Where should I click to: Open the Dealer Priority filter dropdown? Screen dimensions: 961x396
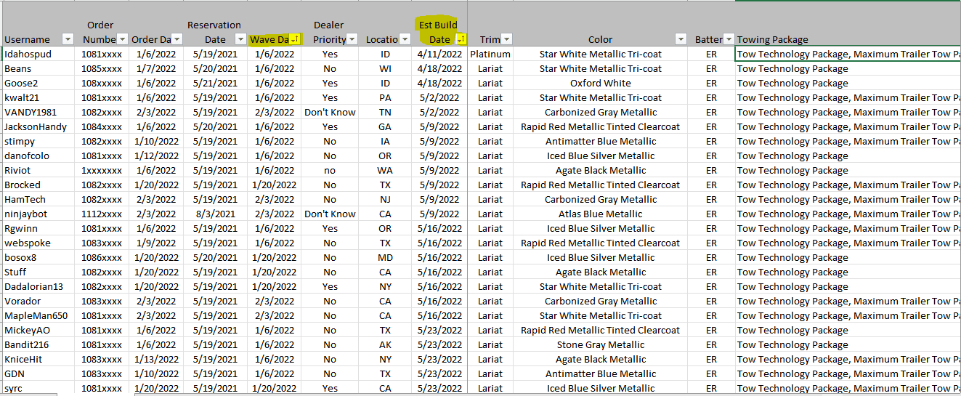click(x=352, y=39)
